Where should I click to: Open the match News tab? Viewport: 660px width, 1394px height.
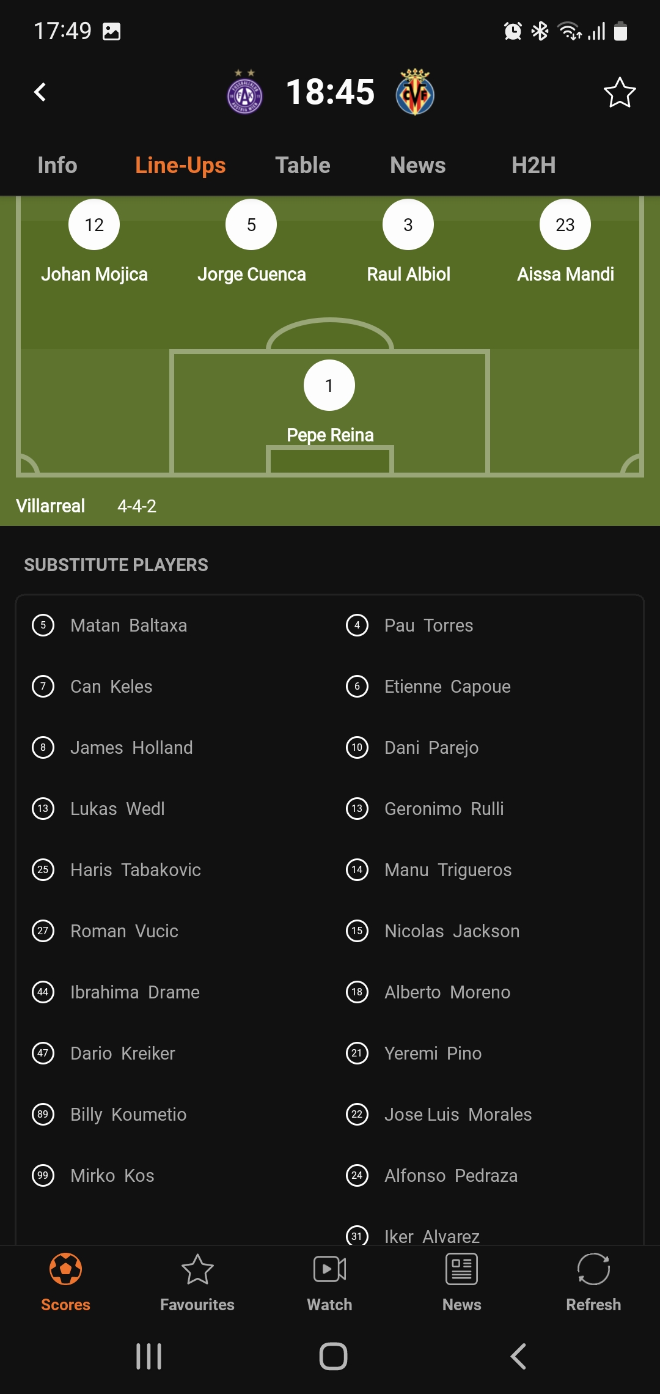pos(418,165)
